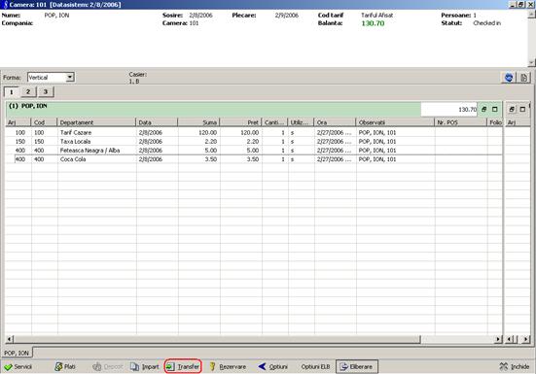Click the Transfer button
Screen dimensions: 536x374
pos(183,366)
